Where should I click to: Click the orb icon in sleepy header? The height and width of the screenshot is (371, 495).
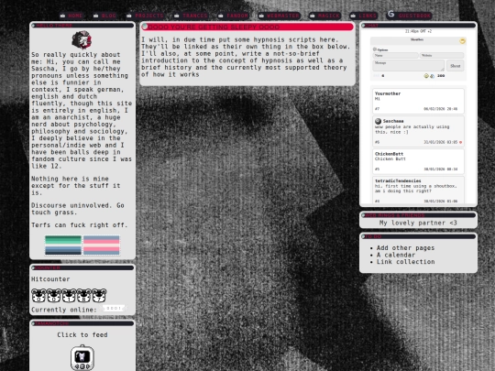click(x=145, y=27)
